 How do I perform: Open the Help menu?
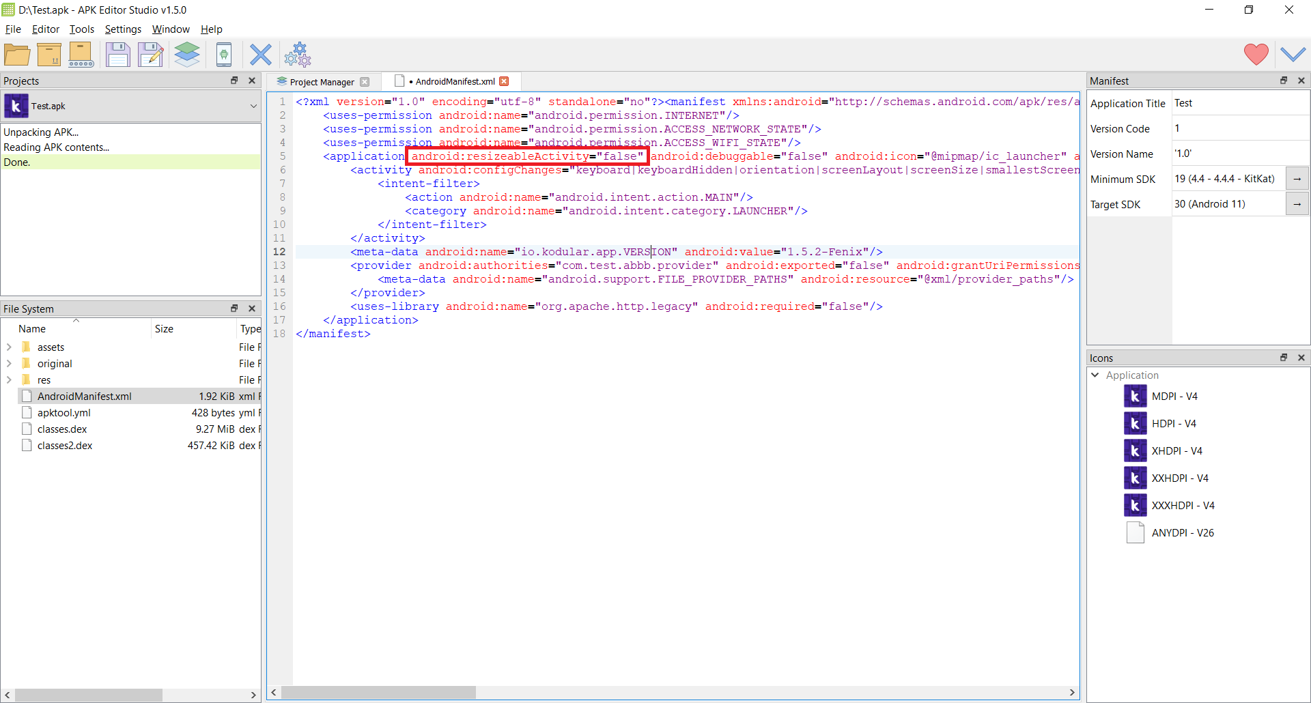point(212,29)
